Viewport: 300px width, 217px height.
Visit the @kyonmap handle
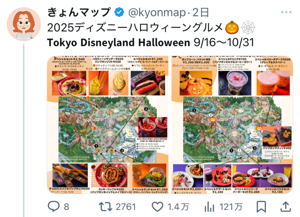[157, 13]
